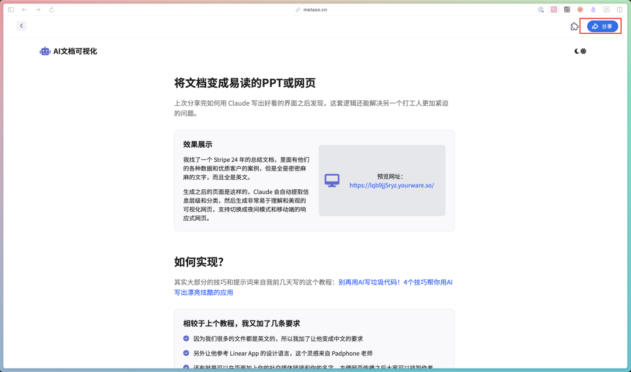
Task: Click the 分享 share button
Action: coord(602,26)
